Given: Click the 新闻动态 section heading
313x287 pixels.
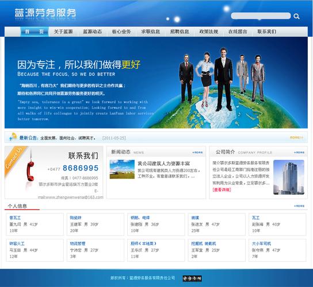Looking at the screenshot, I should point(121,152).
